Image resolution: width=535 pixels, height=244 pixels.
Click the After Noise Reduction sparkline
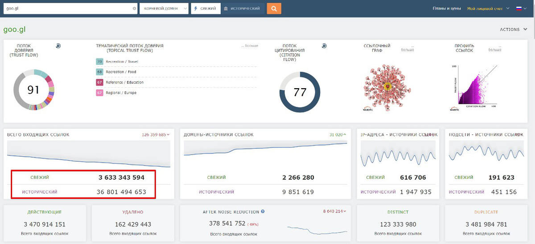click(x=317, y=230)
